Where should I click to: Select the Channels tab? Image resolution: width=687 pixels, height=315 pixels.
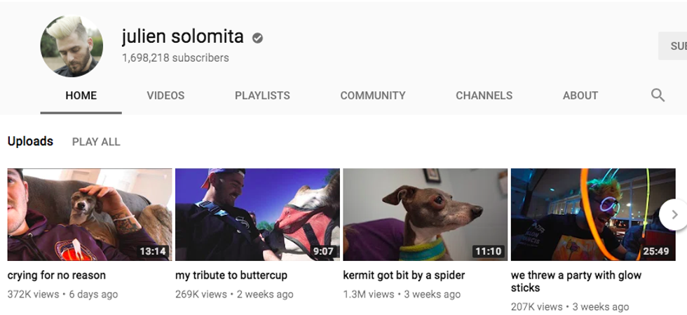pyautogui.click(x=484, y=95)
